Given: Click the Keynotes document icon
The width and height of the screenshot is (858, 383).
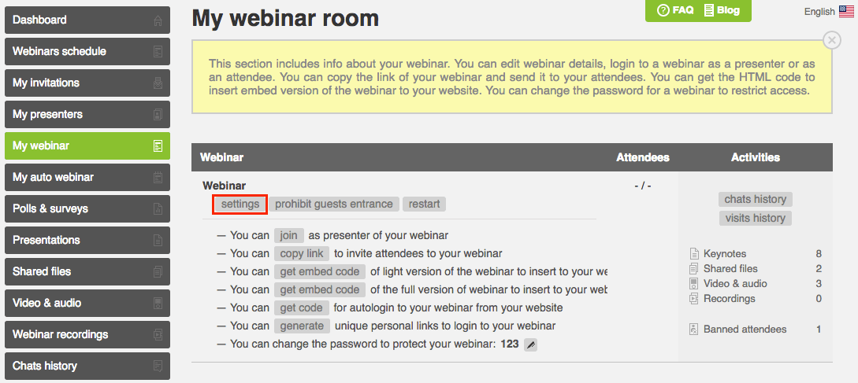Looking at the screenshot, I should pyautogui.click(x=694, y=253).
